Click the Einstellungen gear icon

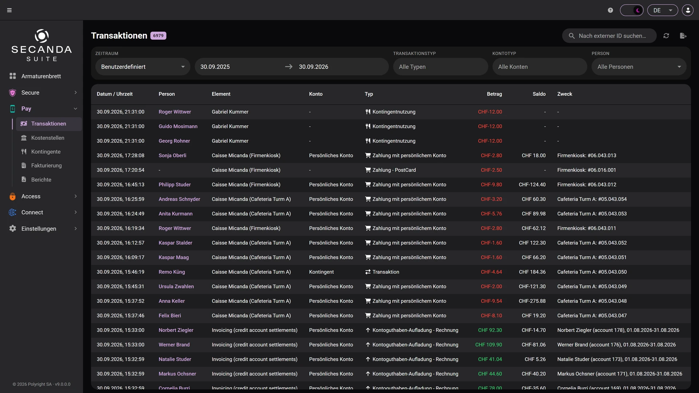tap(13, 229)
